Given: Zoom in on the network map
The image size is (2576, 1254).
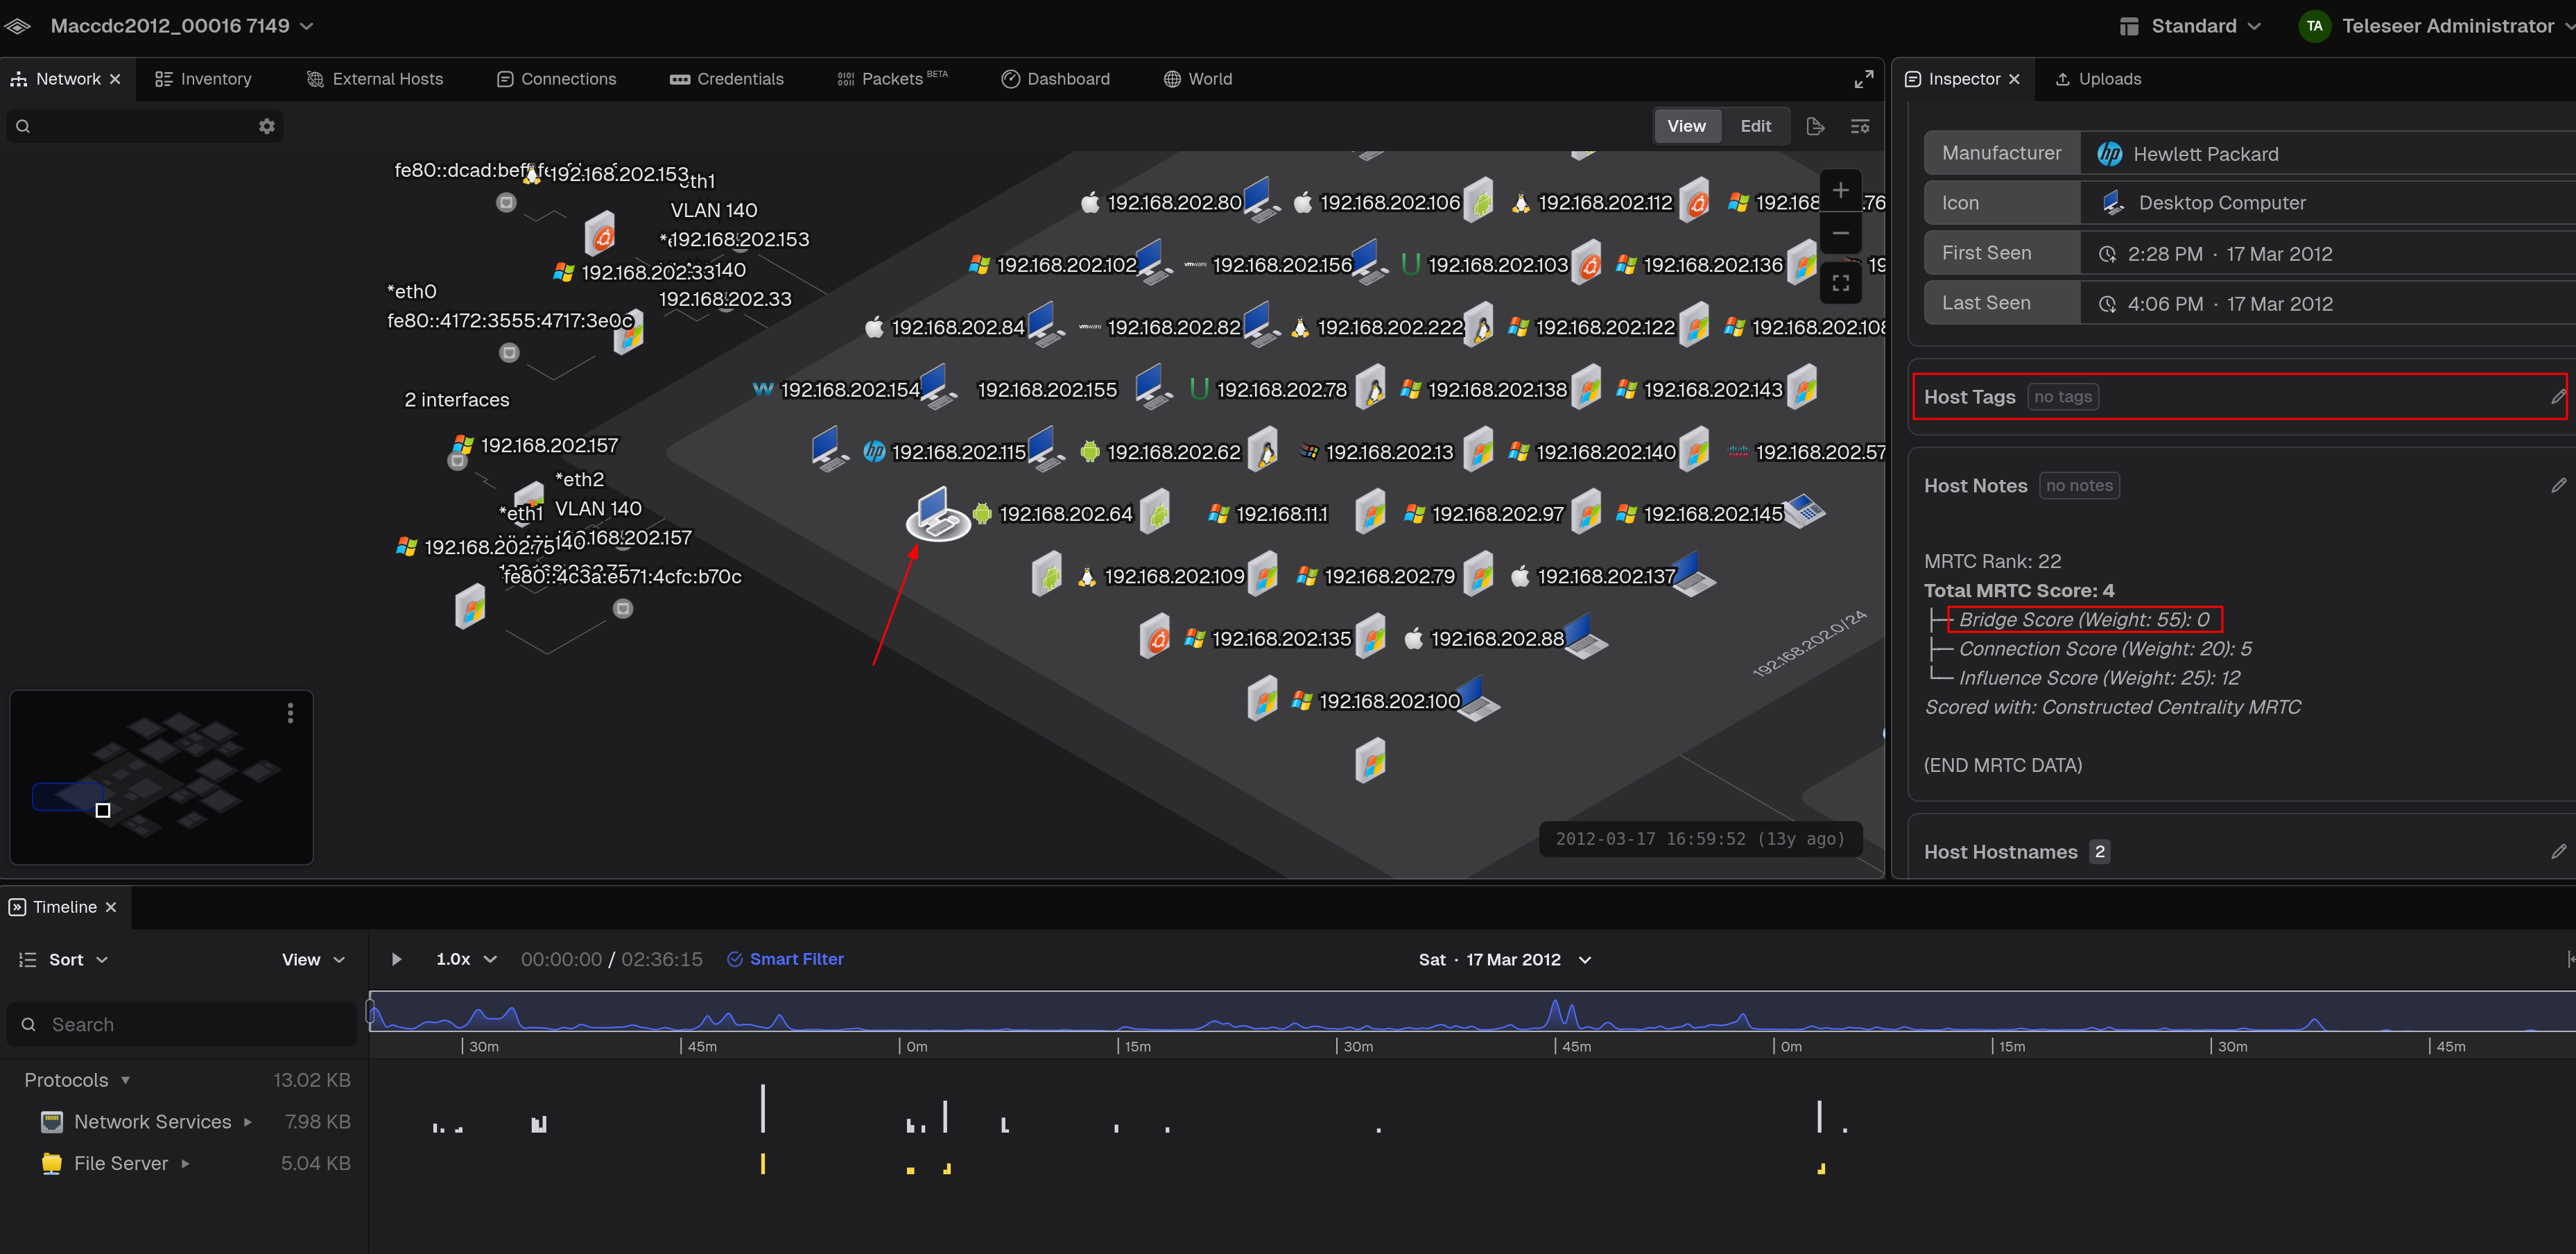Looking at the screenshot, I should click(1840, 190).
